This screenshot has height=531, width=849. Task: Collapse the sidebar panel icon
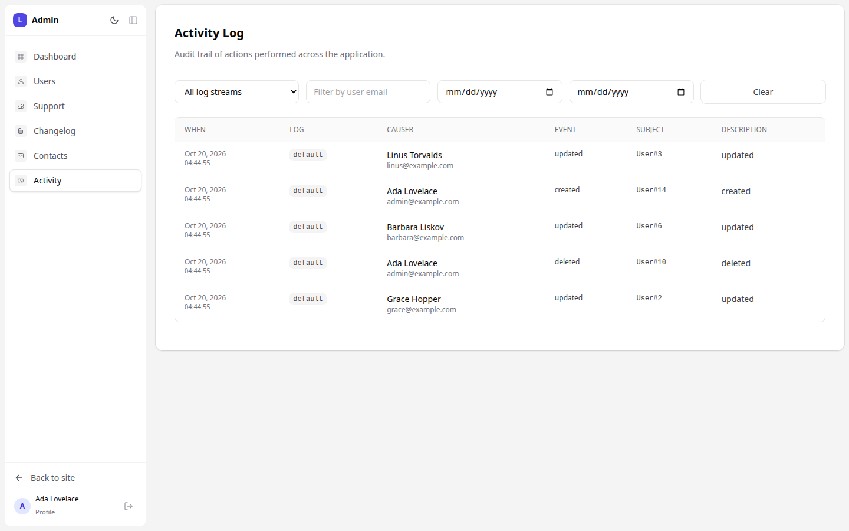click(x=133, y=20)
